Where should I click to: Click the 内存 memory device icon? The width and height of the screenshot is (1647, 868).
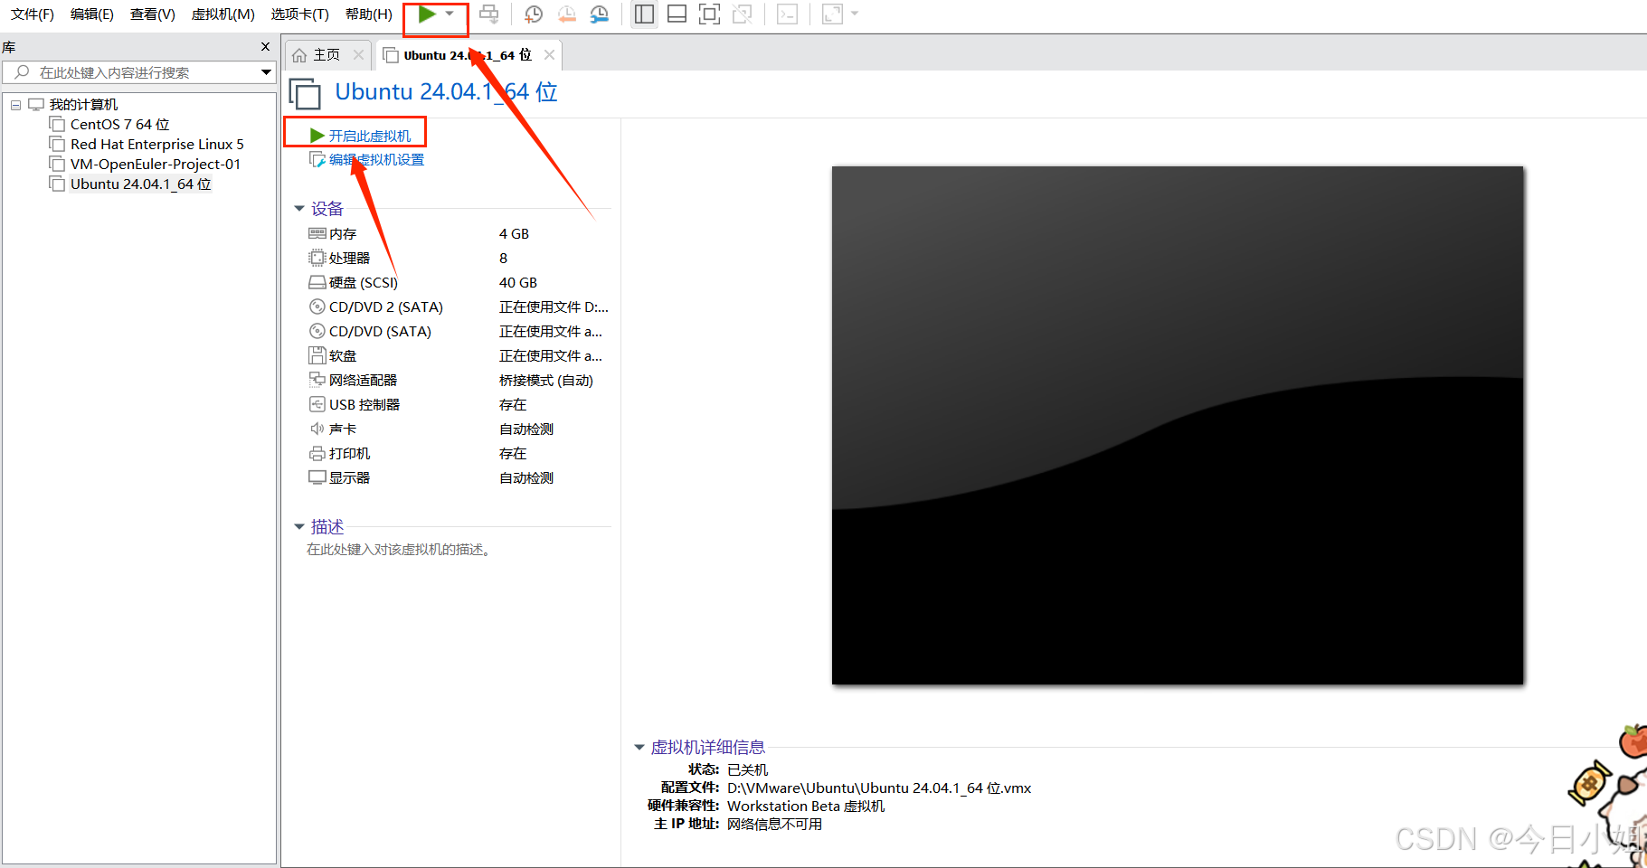(317, 232)
